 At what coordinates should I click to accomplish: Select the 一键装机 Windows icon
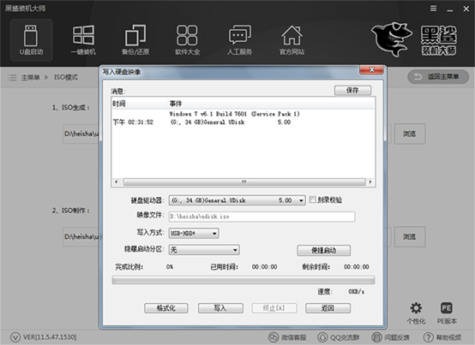(x=83, y=40)
